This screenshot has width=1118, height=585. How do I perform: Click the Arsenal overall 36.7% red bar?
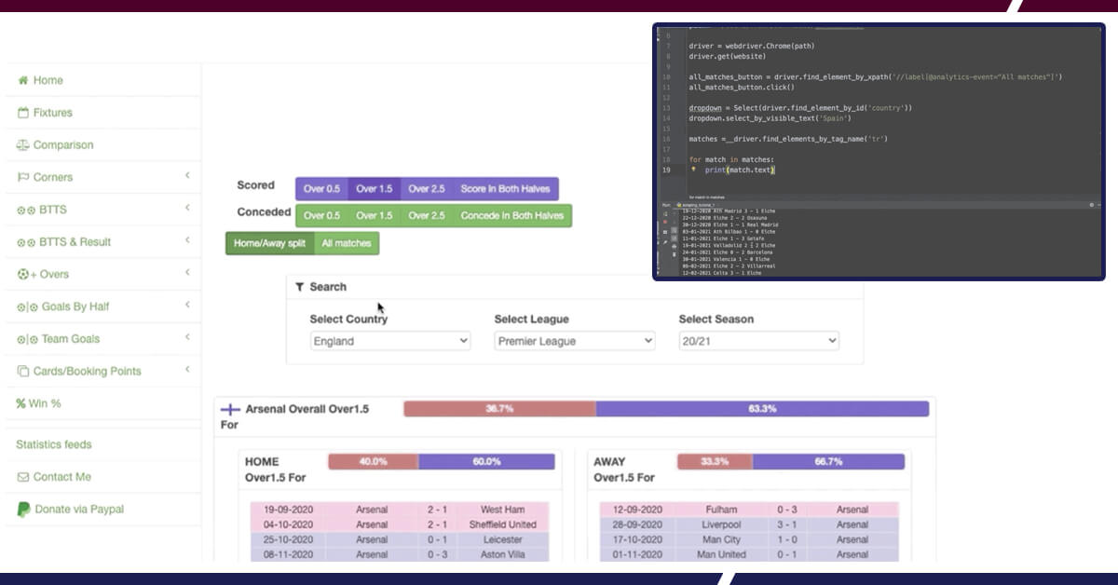[500, 409]
